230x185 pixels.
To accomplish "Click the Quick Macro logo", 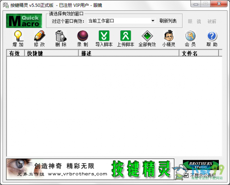I will point(24,21).
